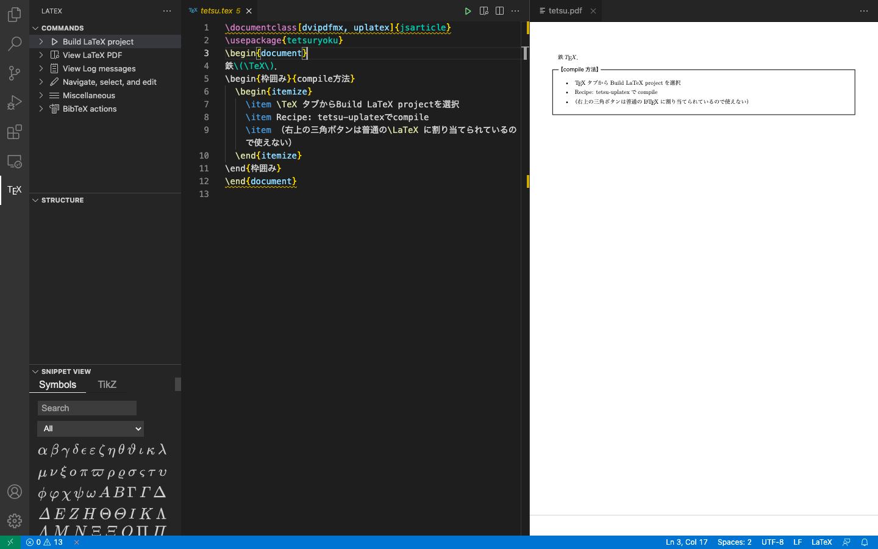
Task: Close the tetsu.tex editor tab
Action: (x=249, y=11)
